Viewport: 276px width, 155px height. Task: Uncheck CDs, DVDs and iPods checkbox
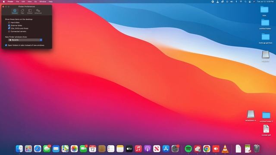tap(9, 28)
